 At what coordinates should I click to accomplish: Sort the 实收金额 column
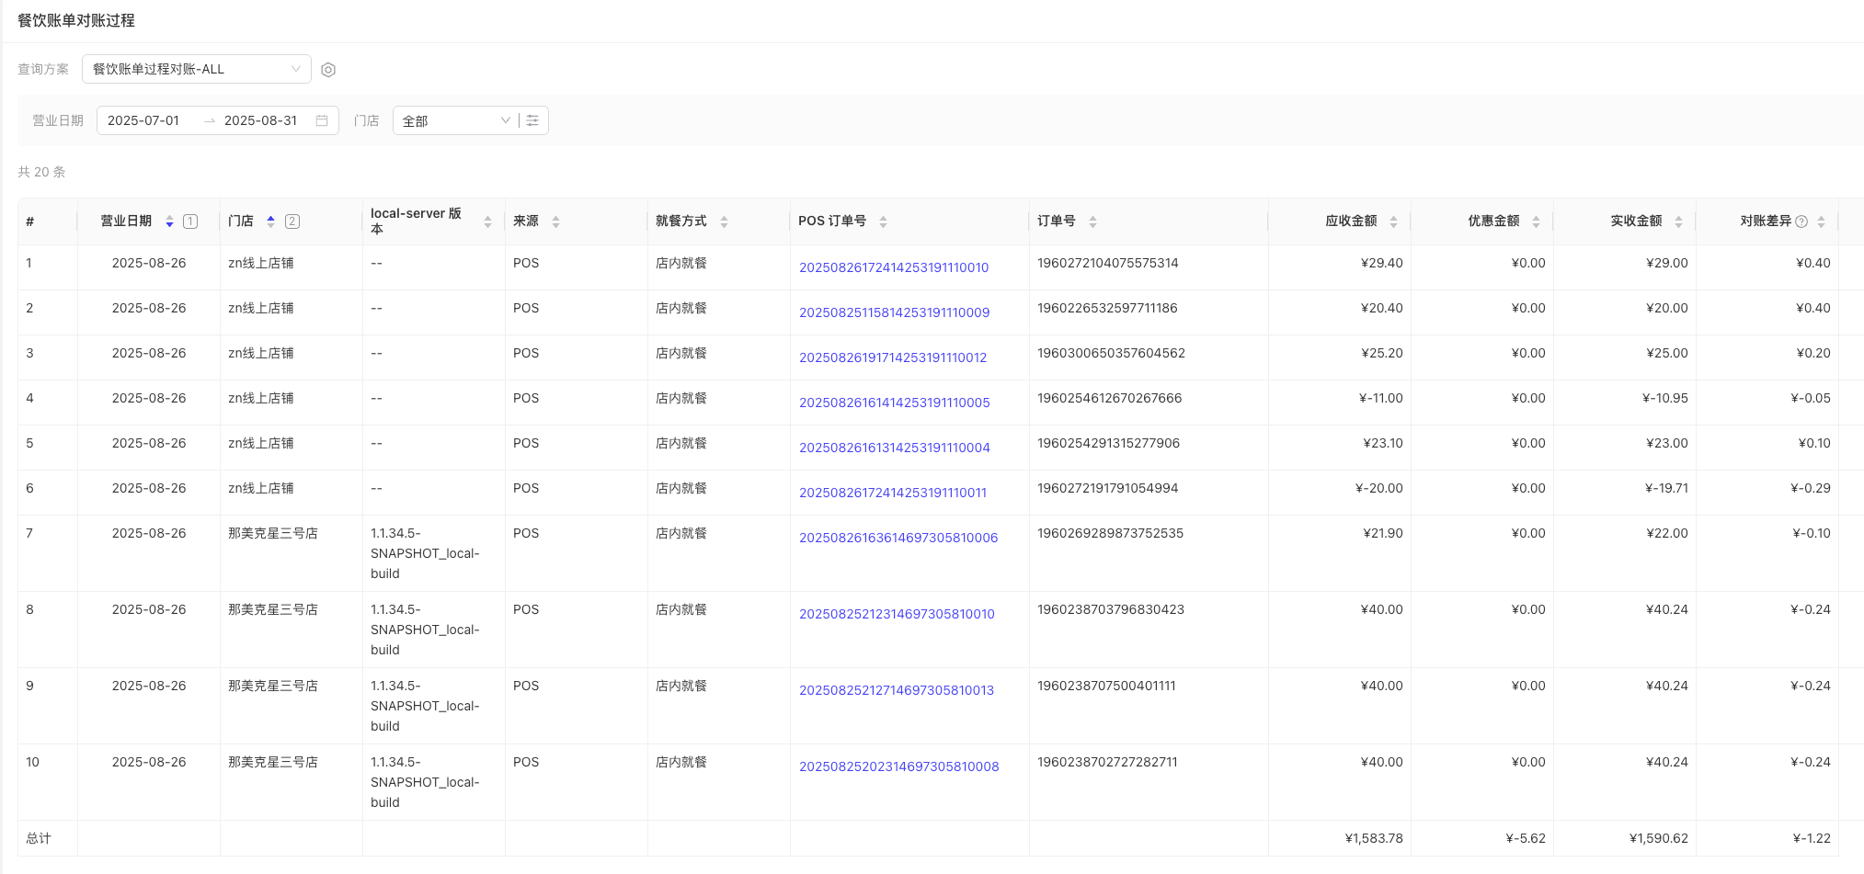(x=1678, y=221)
